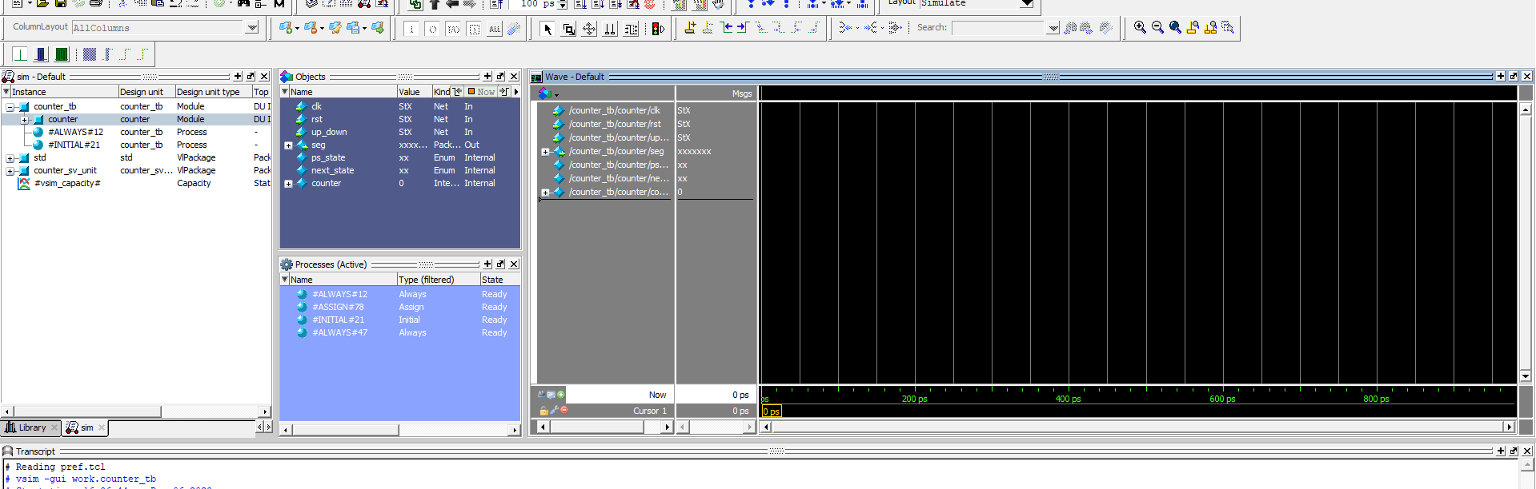Click the search-forward binoculars icon
The width and height of the screenshot is (1536, 489).
(1086, 28)
